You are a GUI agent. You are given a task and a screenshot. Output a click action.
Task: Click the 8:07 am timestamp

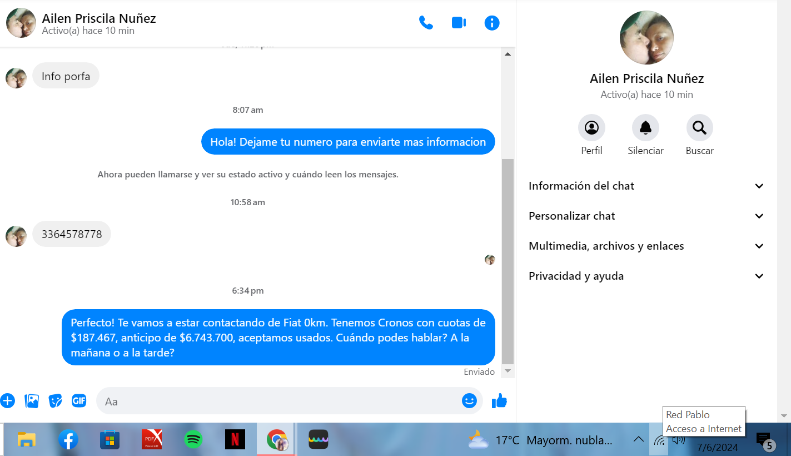point(248,110)
